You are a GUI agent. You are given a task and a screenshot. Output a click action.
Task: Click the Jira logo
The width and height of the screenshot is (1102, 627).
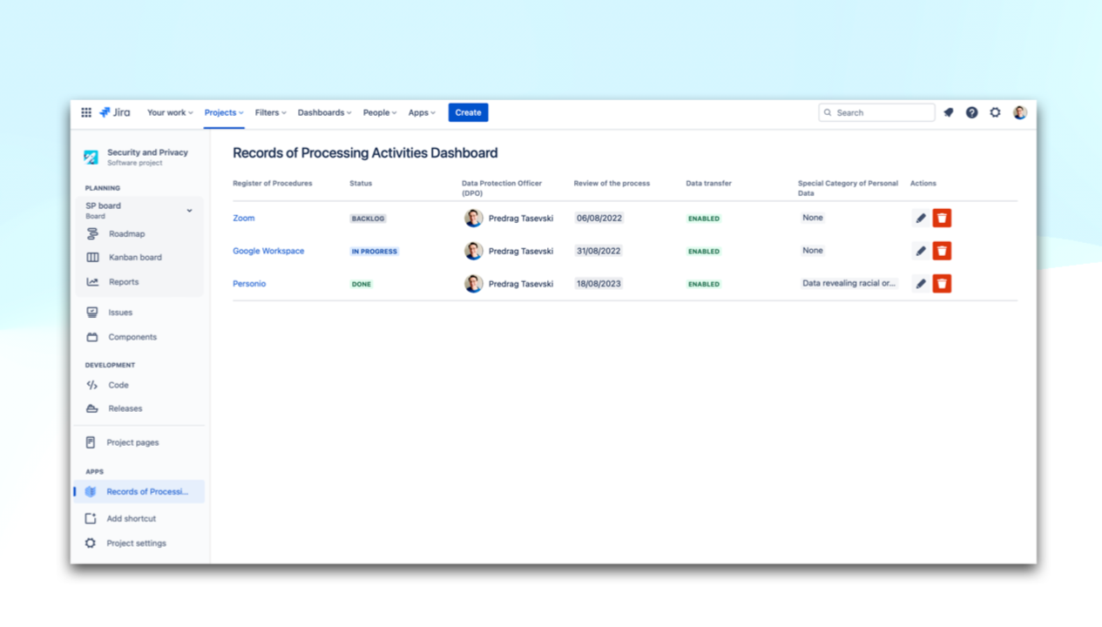tap(115, 112)
